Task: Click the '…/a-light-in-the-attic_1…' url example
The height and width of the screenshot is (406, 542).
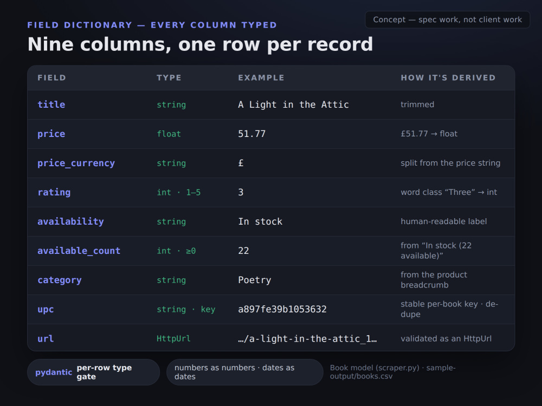Action: [x=307, y=339]
